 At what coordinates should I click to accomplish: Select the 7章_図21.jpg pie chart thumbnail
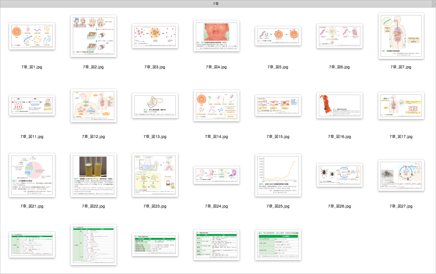point(32,175)
